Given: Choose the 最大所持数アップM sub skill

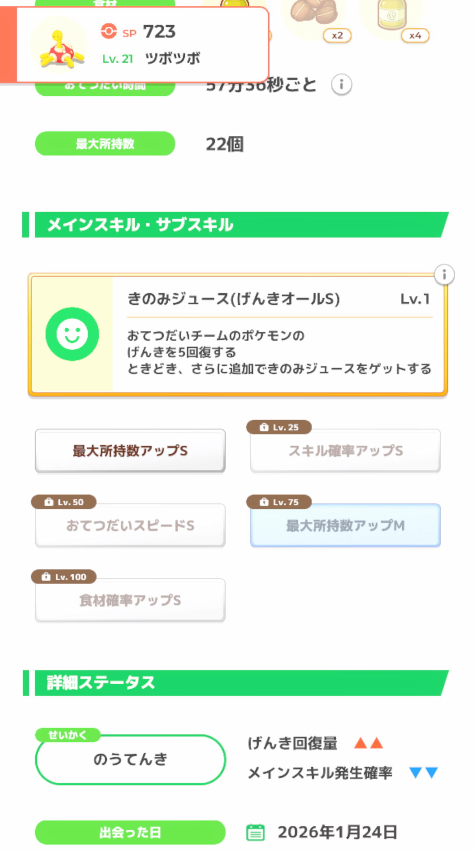Looking at the screenshot, I should coord(345,525).
